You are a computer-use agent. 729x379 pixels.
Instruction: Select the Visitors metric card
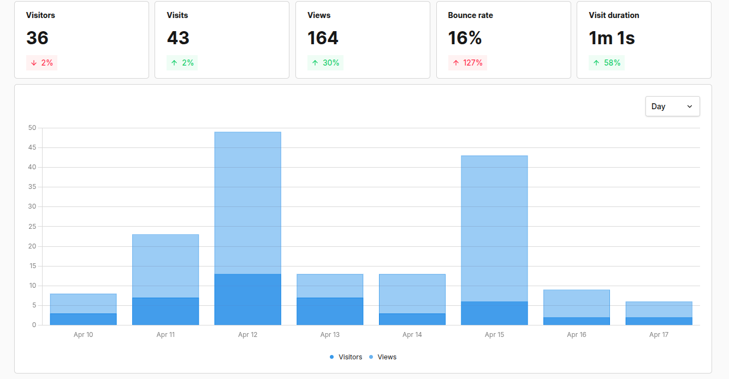81,39
